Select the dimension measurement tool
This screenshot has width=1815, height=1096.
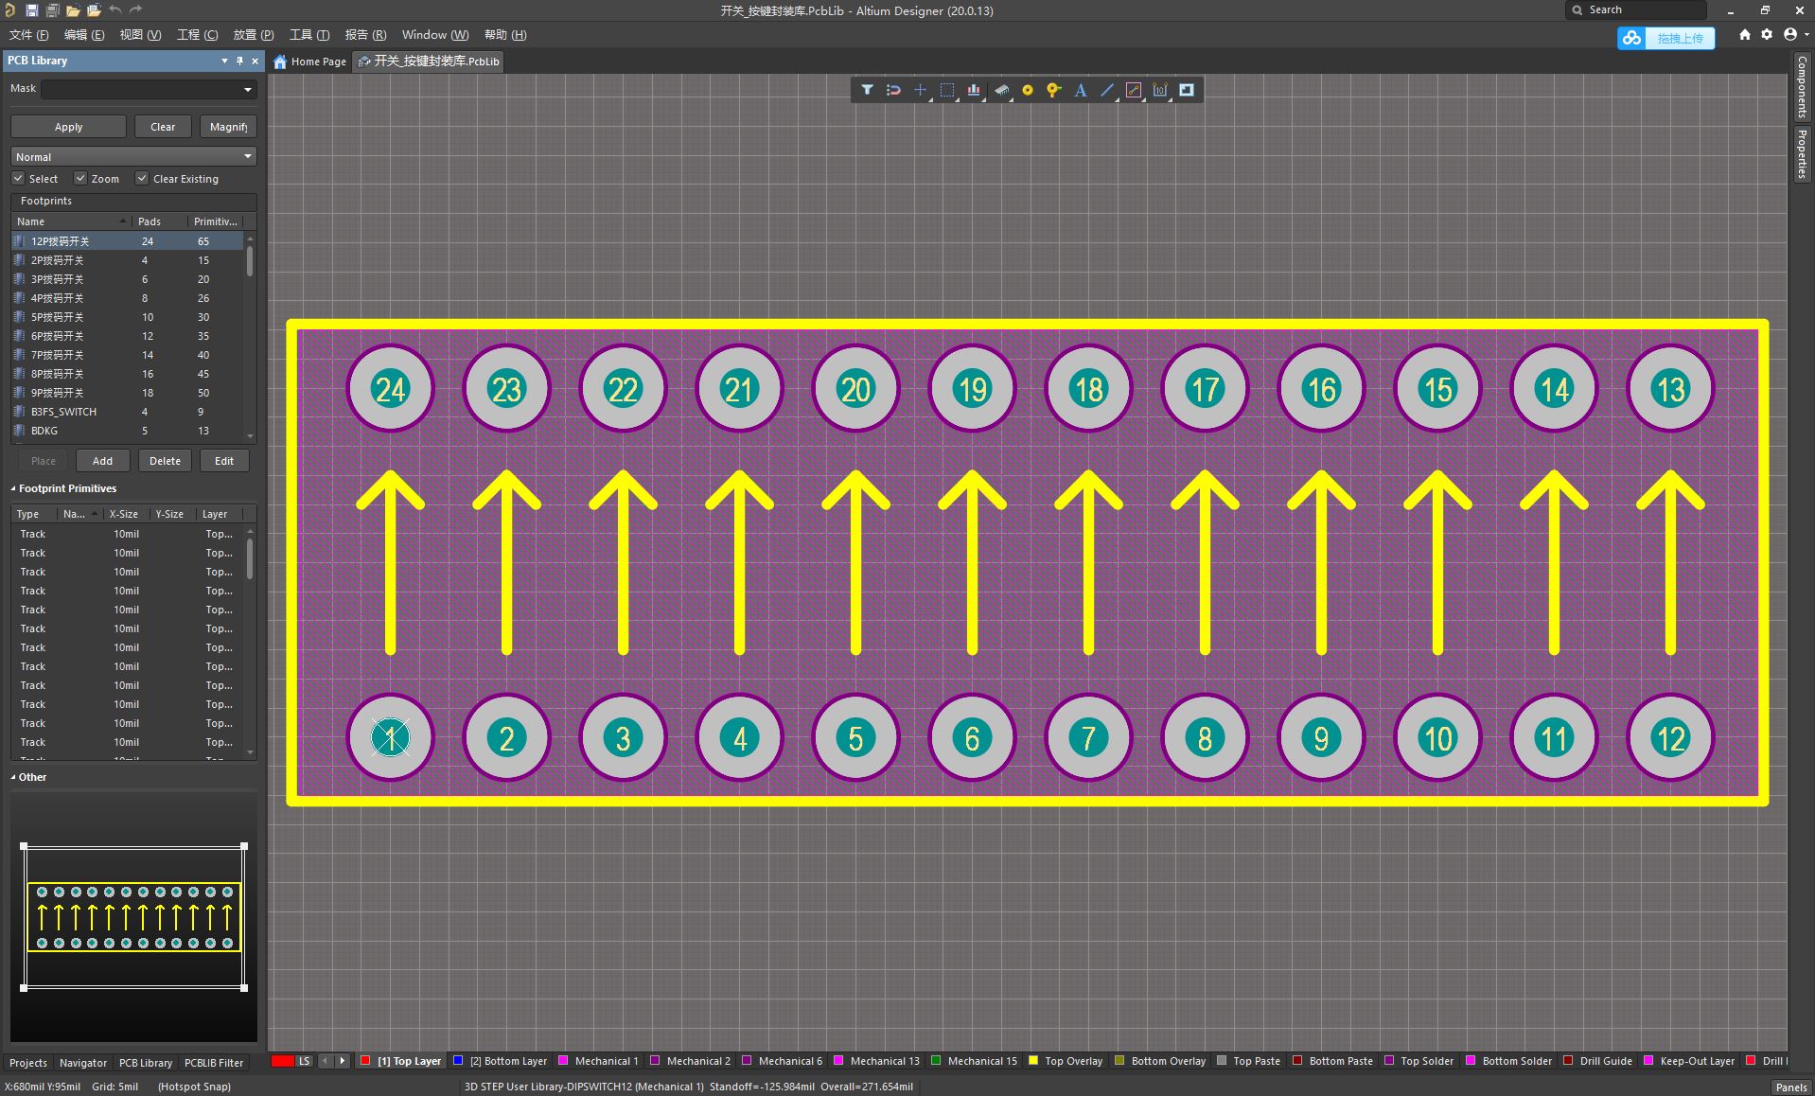(x=1159, y=90)
